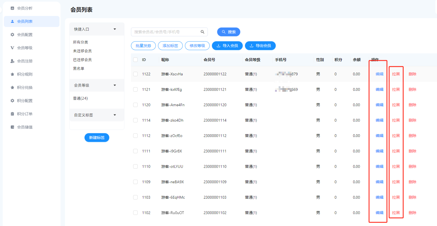Click the 会员配置 gear icon in sidebar
Image resolution: width=437 pixels, height=226 pixels.
tap(12, 35)
